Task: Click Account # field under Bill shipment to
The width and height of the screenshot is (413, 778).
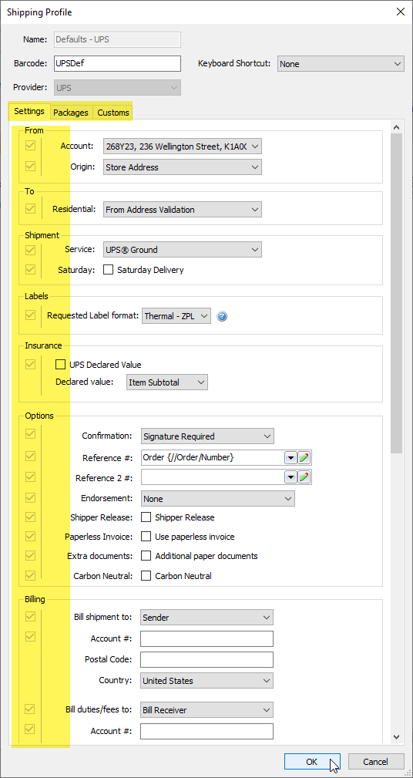Action: (206, 638)
